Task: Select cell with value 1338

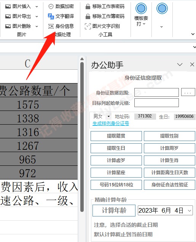Action: click(x=39, y=118)
